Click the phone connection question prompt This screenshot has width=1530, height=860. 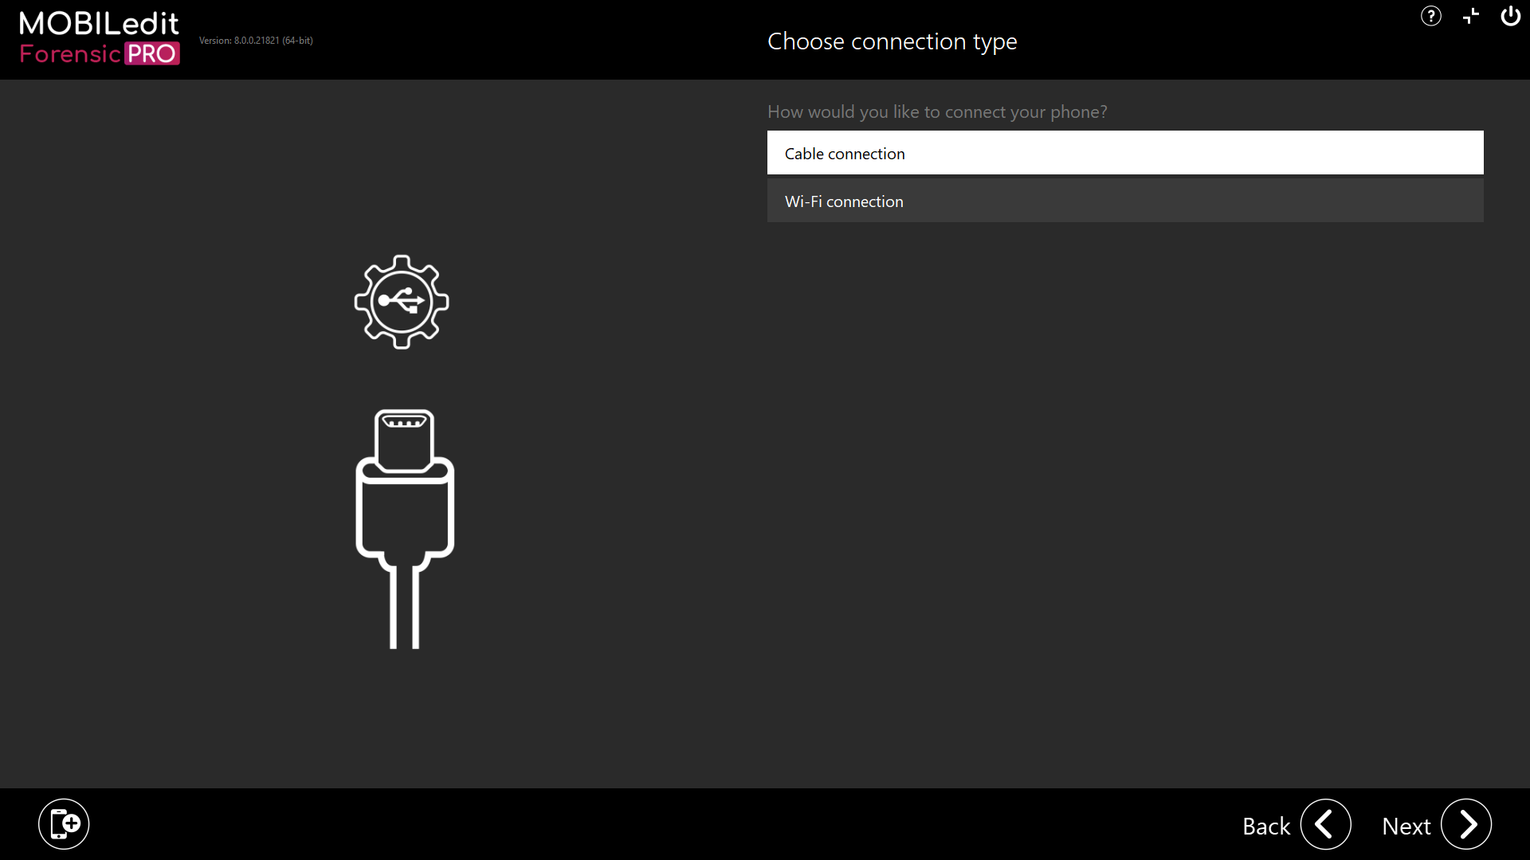point(937,111)
